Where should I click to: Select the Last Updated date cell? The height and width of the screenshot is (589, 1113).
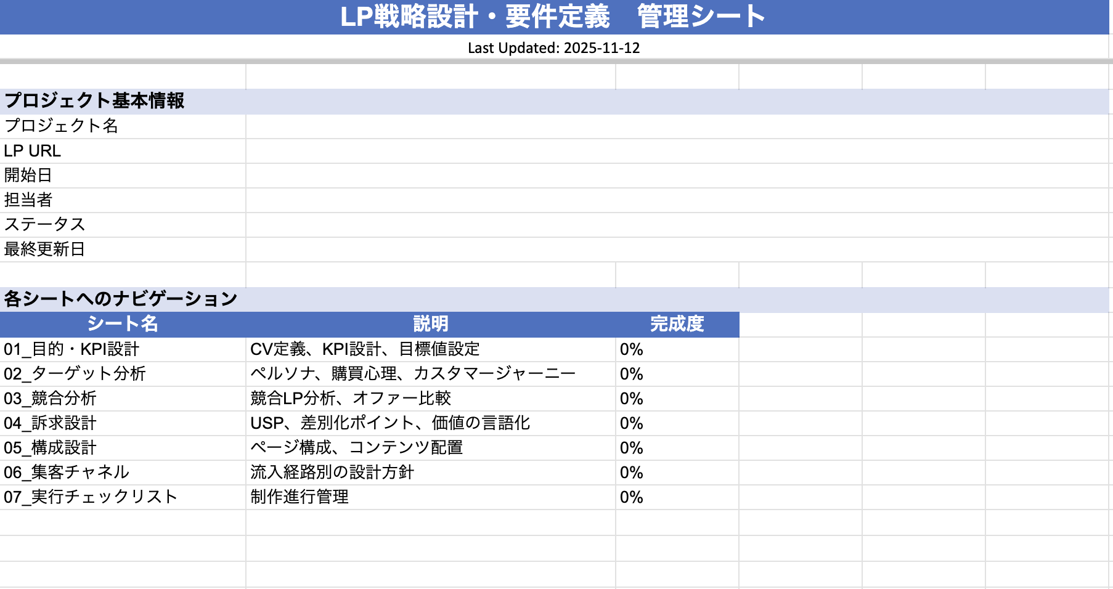pos(553,48)
